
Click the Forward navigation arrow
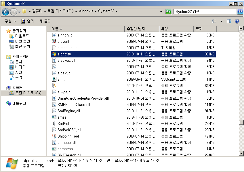pyautogui.click(x=14, y=12)
